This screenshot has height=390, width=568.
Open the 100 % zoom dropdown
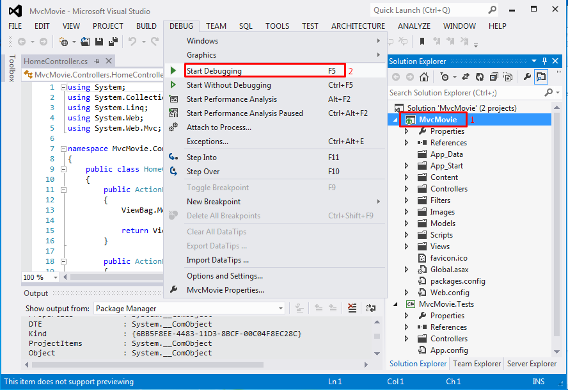[56, 277]
